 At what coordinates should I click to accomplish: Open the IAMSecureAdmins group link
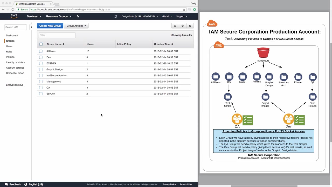click(57, 75)
